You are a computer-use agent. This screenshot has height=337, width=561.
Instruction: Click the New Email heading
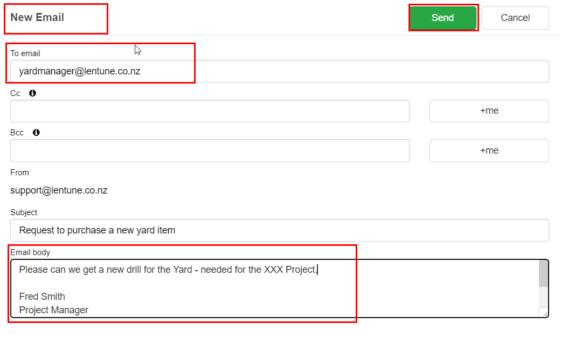[x=37, y=17]
